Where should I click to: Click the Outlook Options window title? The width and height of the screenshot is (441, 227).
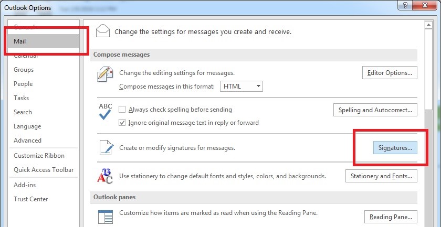27,7
